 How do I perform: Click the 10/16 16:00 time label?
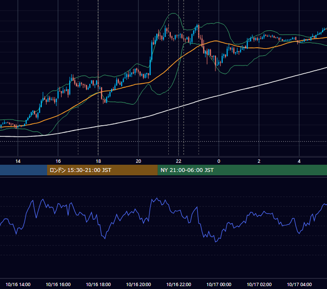click(x=58, y=284)
